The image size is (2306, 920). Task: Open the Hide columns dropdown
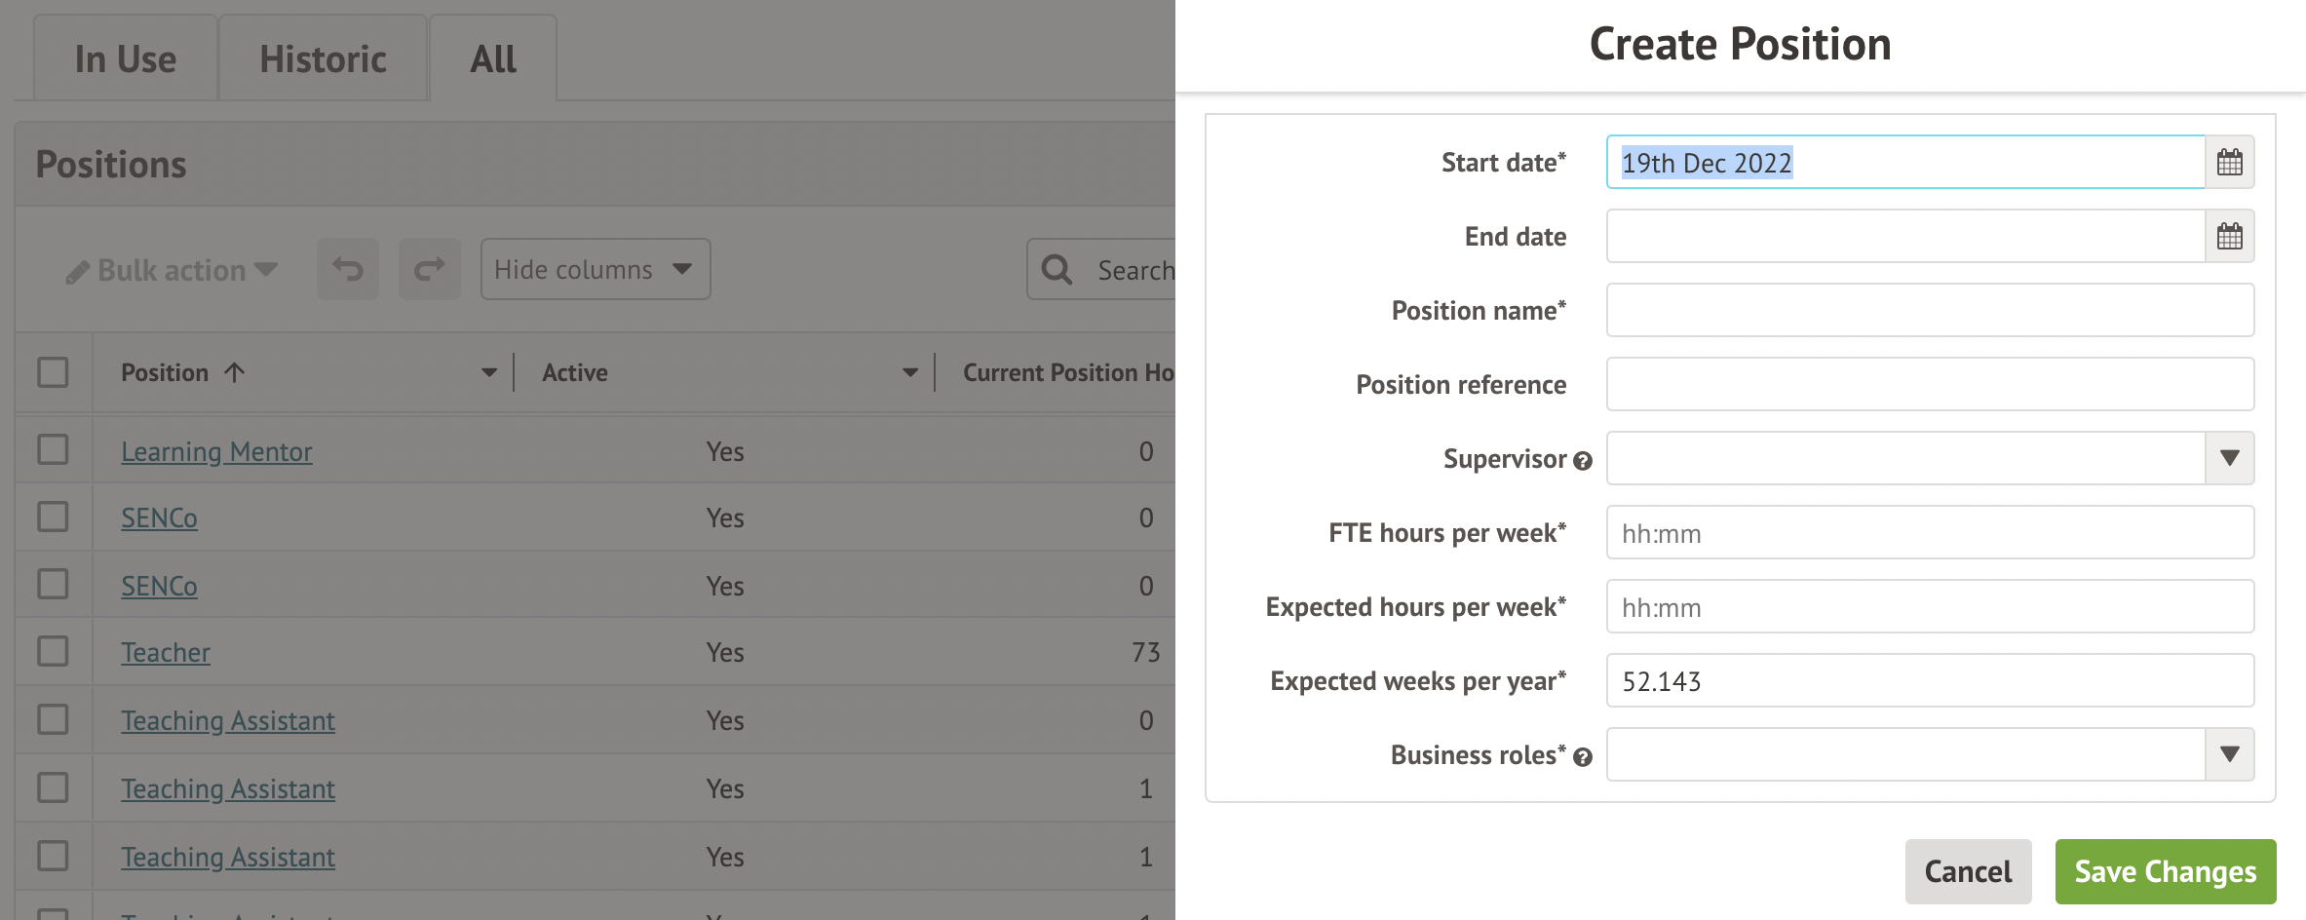tap(595, 269)
